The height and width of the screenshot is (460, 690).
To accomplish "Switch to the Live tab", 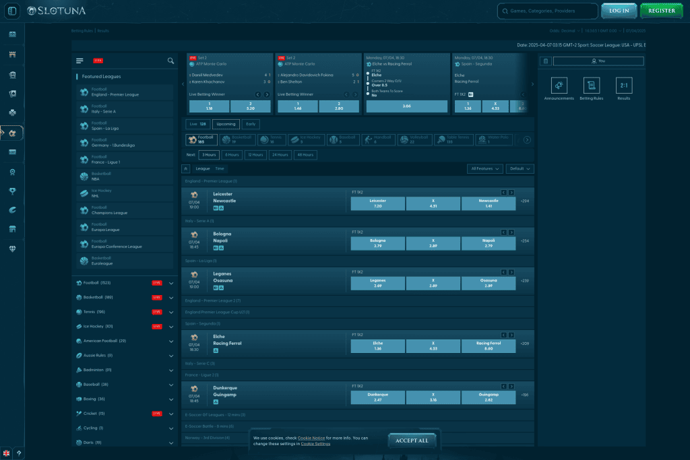I will tap(197, 125).
